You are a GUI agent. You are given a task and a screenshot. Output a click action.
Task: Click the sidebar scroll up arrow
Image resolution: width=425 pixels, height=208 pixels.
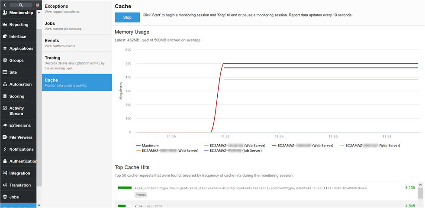39,13
